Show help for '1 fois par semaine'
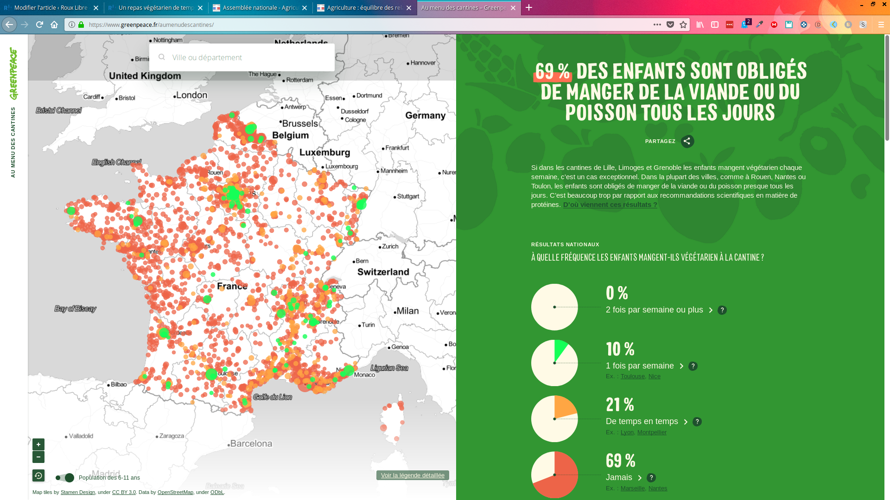Screen dimensions: 890x500 [x=693, y=366]
